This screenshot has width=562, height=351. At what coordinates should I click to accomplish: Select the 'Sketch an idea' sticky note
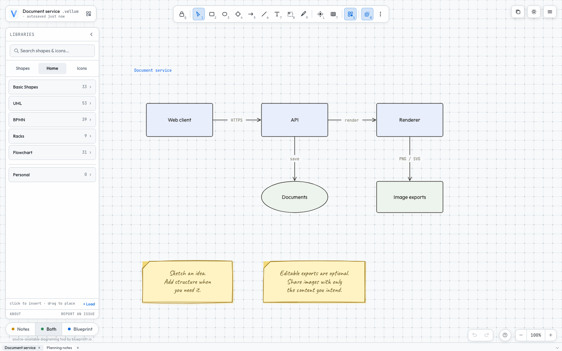(x=188, y=282)
